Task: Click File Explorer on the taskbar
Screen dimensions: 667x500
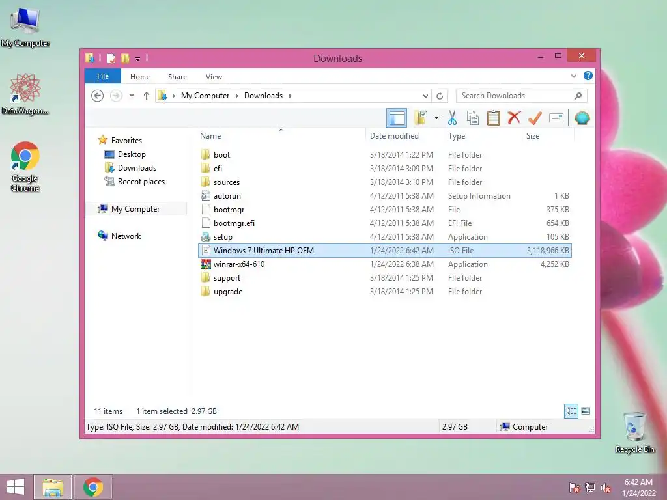Action: pyautogui.click(x=53, y=487)
